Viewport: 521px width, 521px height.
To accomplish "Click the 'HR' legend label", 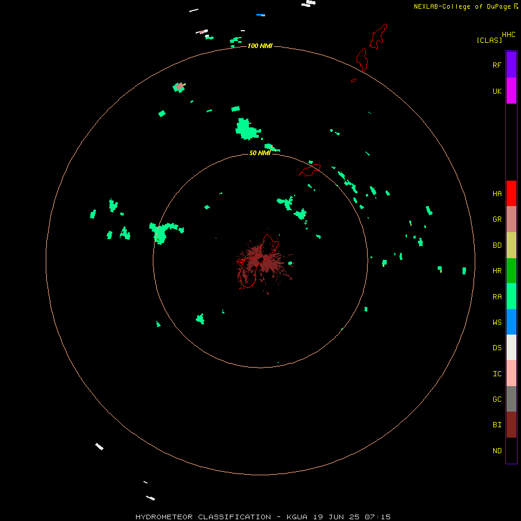I will pyautogui.click(x=497, y=271).
